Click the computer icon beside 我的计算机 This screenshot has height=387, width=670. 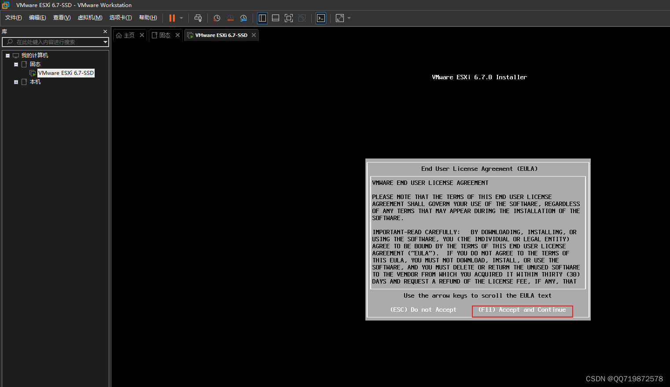[x=16, y=55]
